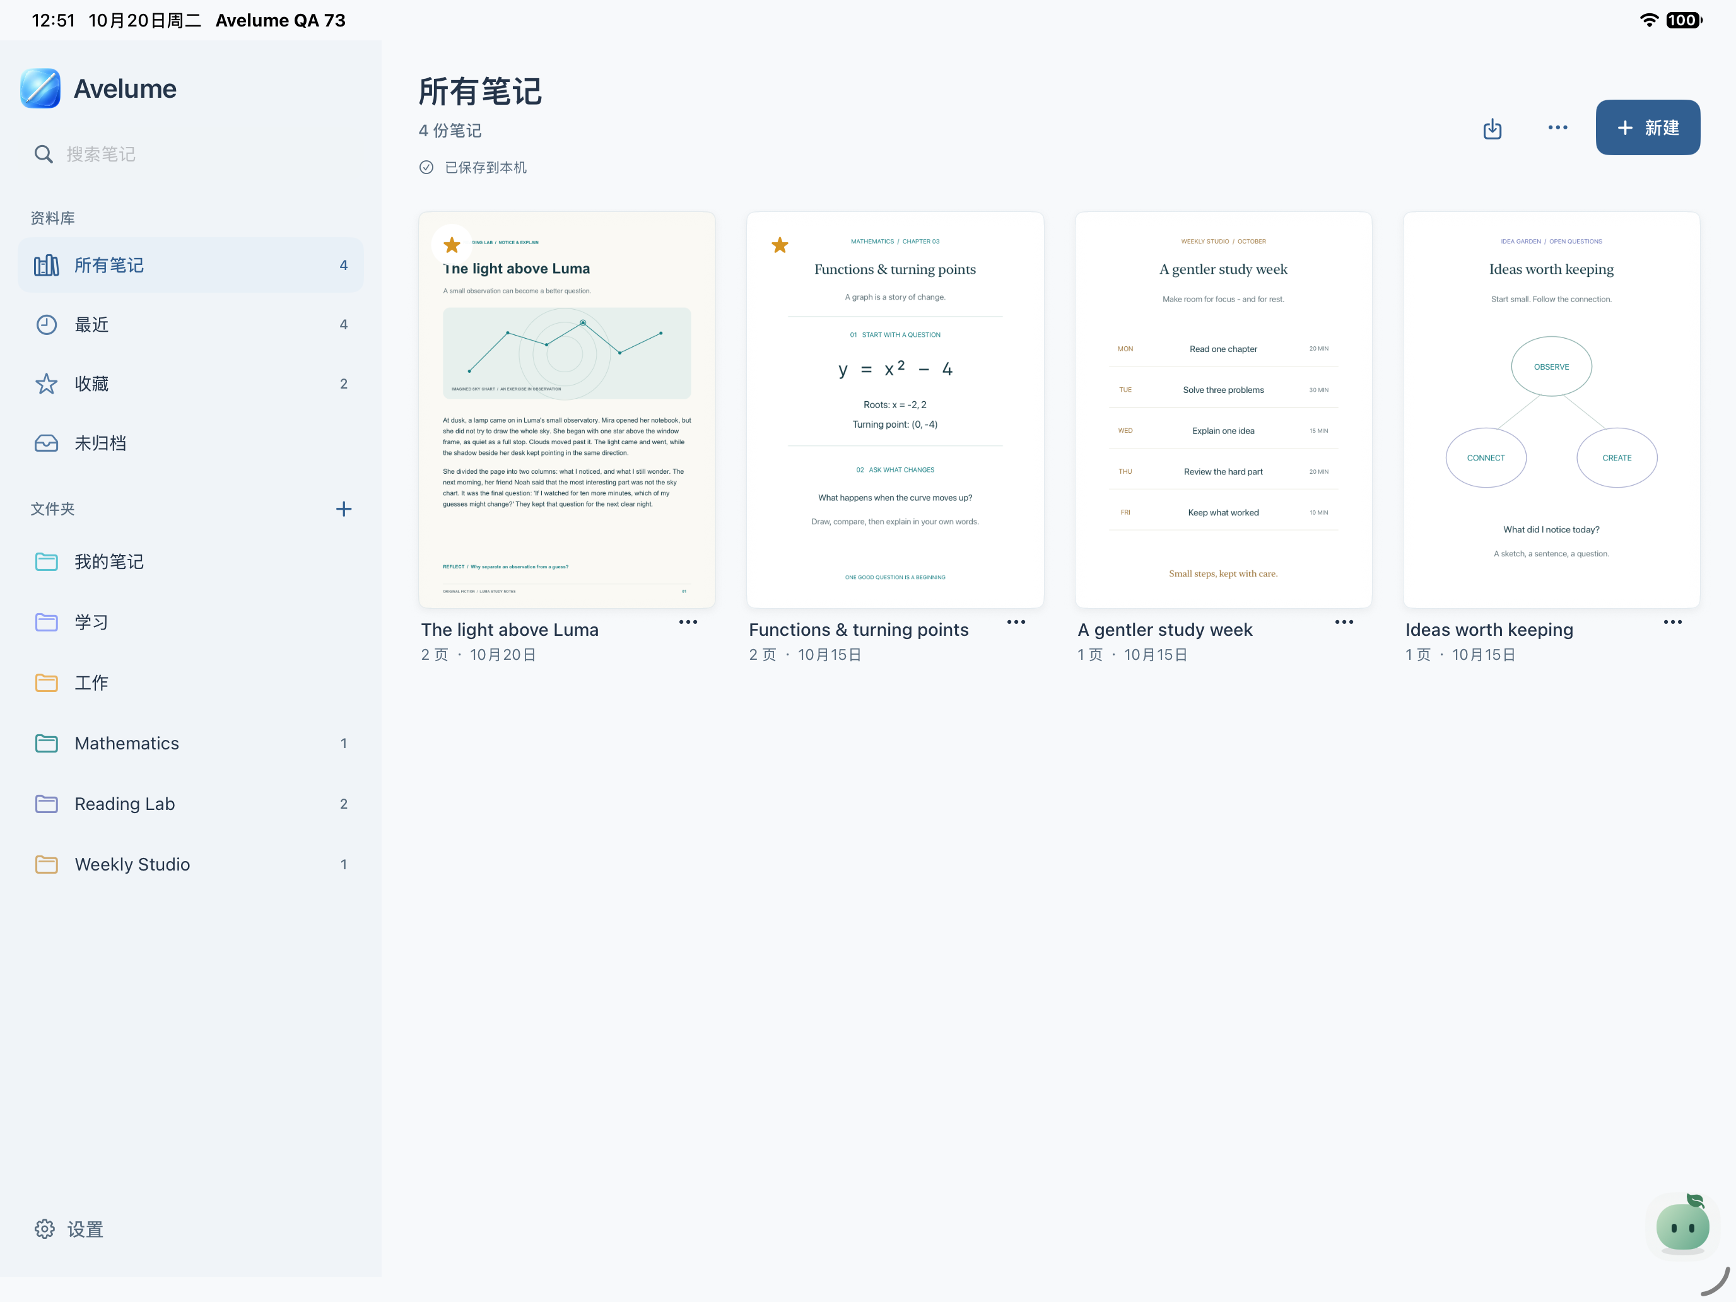
Task: Open the Mathematics folder
Action: point(191,742)
